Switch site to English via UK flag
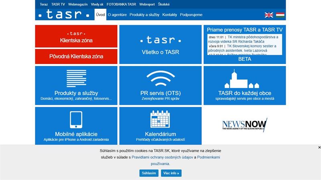This screenshot has height=180, width=321. pyautogui.click(x=269, y=15)
